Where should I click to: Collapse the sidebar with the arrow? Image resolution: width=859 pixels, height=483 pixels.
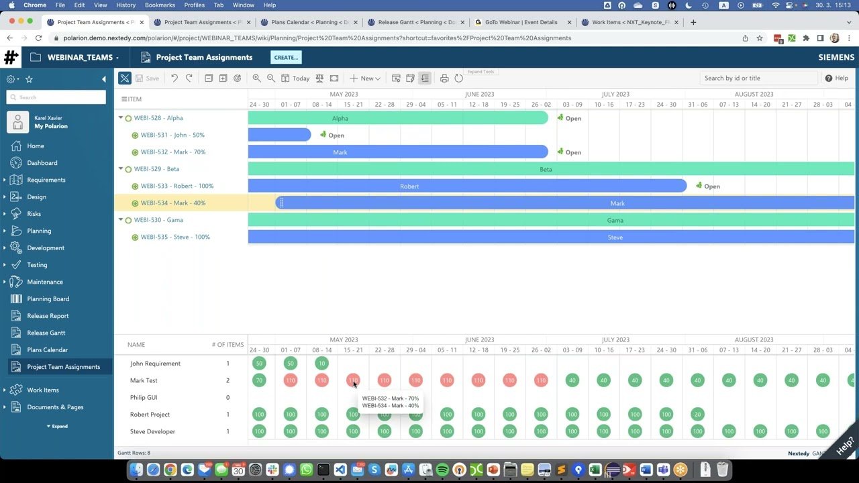[x=103, y=79]
